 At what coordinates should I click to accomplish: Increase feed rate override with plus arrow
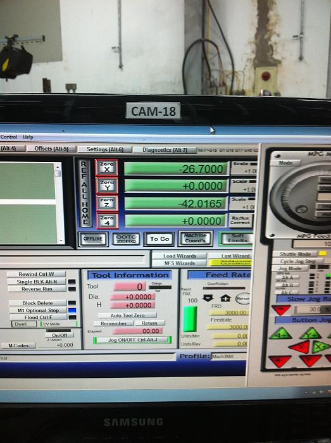(225, 298)
